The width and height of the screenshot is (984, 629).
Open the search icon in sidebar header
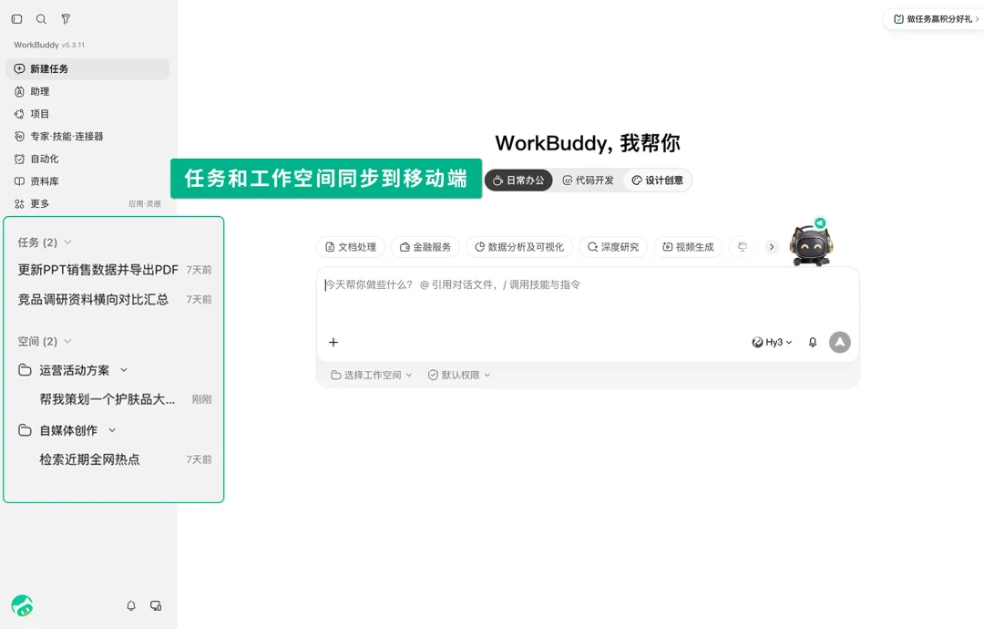point(41,19)
